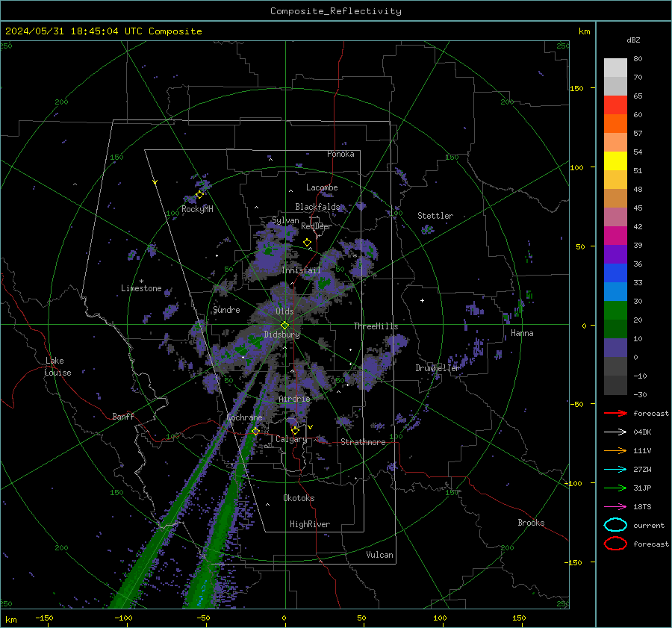Screen dimensions: 672x628
Task: Click the Stettler label
Action: point(435,216)
